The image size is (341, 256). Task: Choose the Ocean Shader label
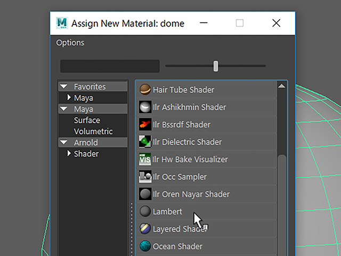[177, 246]
